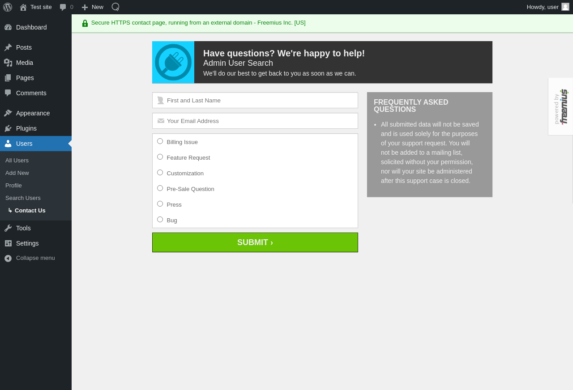This screenshot has height=390, width=573.
Task: Click the Admin User Search subtitle
Action: pos(238,63)
